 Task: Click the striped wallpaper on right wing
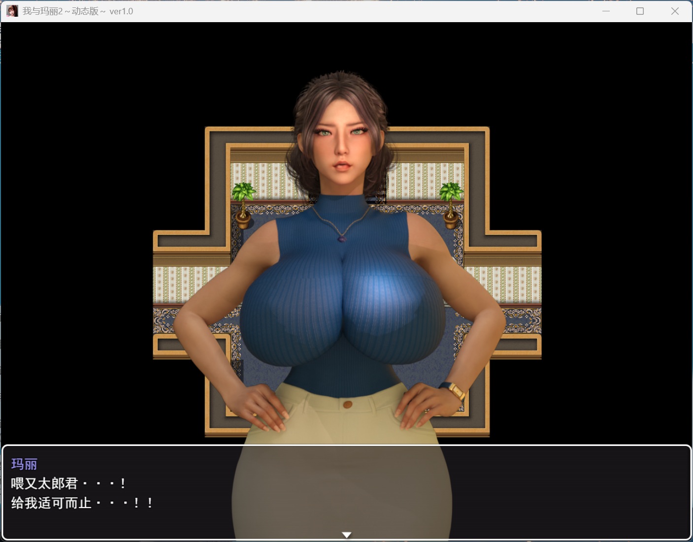pos(507,285)
